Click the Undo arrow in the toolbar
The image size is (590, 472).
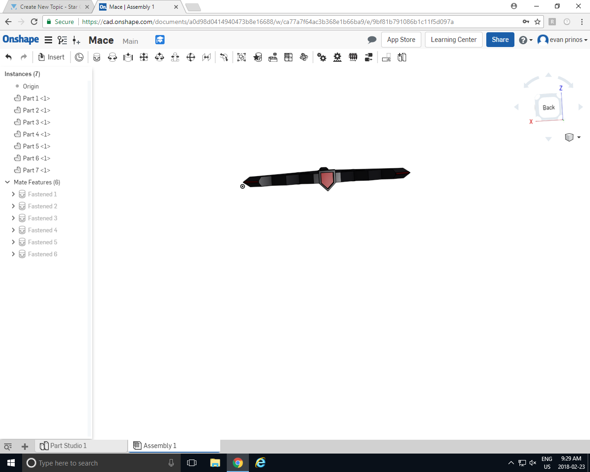click(x=8, y=57)
